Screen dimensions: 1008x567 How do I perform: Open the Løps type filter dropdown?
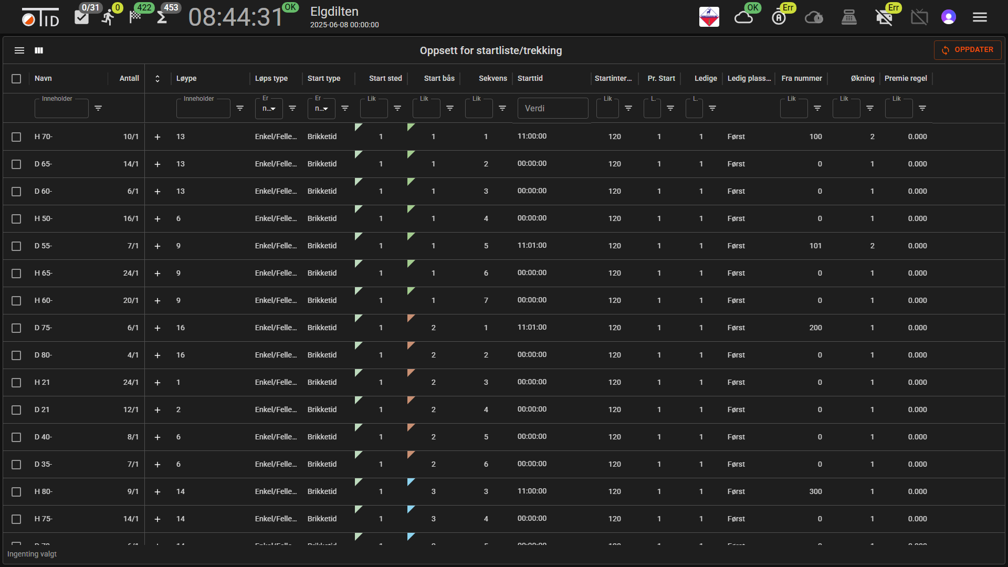269,109
